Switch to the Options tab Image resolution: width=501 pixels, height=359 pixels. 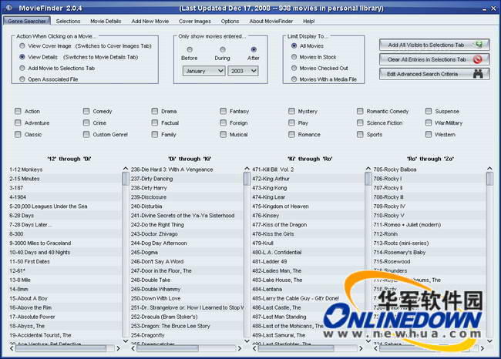click(230, 21)
